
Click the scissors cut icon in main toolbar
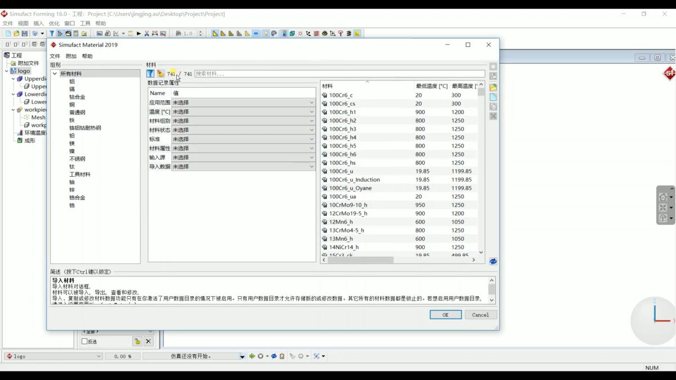point(147,34)
